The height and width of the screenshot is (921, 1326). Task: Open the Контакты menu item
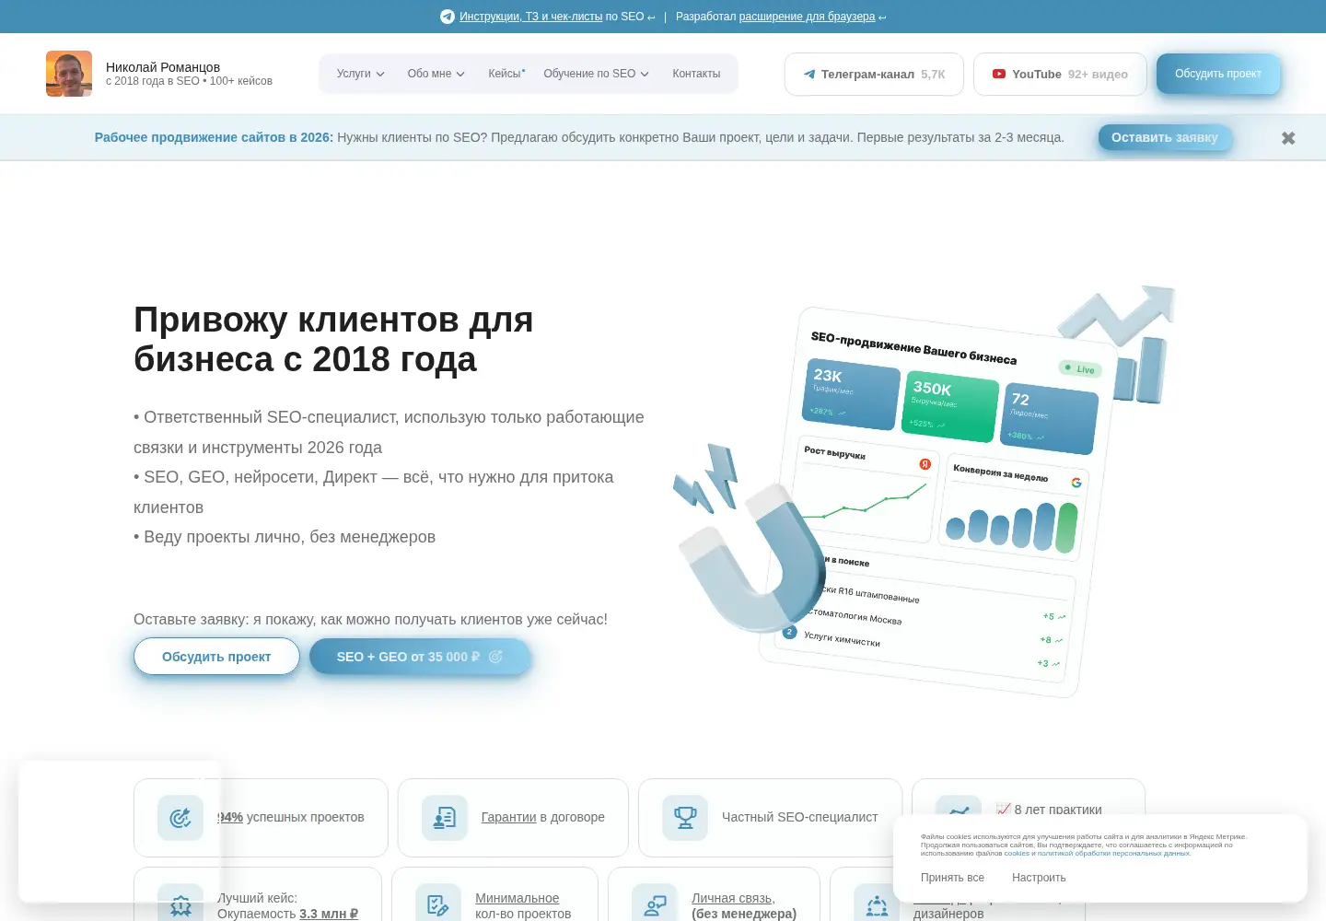coord(696,74)
